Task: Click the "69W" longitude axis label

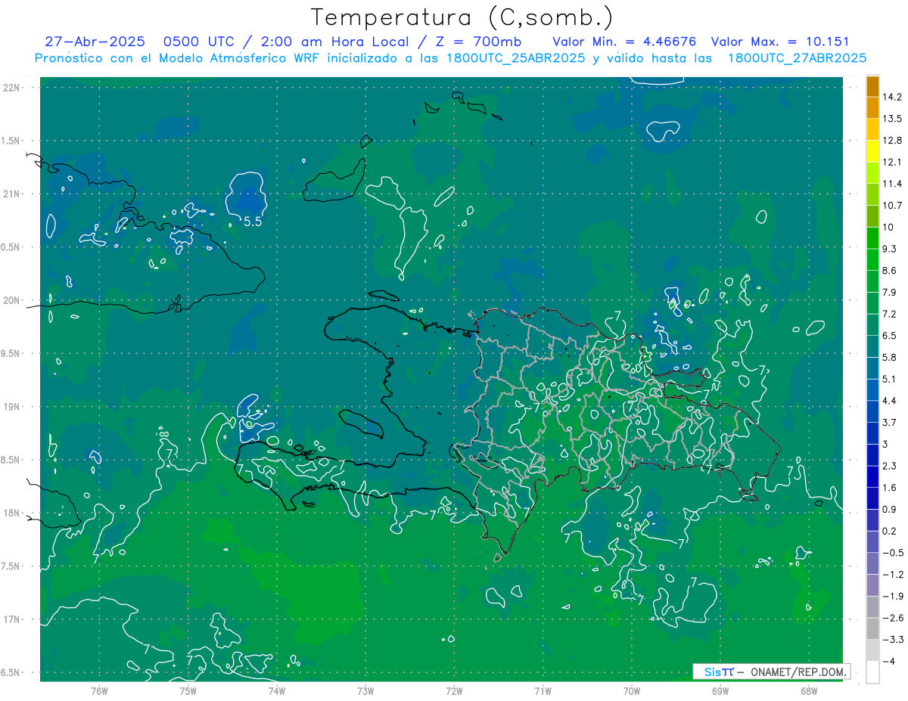Action: pyautogui.click(x=720, y=691)
